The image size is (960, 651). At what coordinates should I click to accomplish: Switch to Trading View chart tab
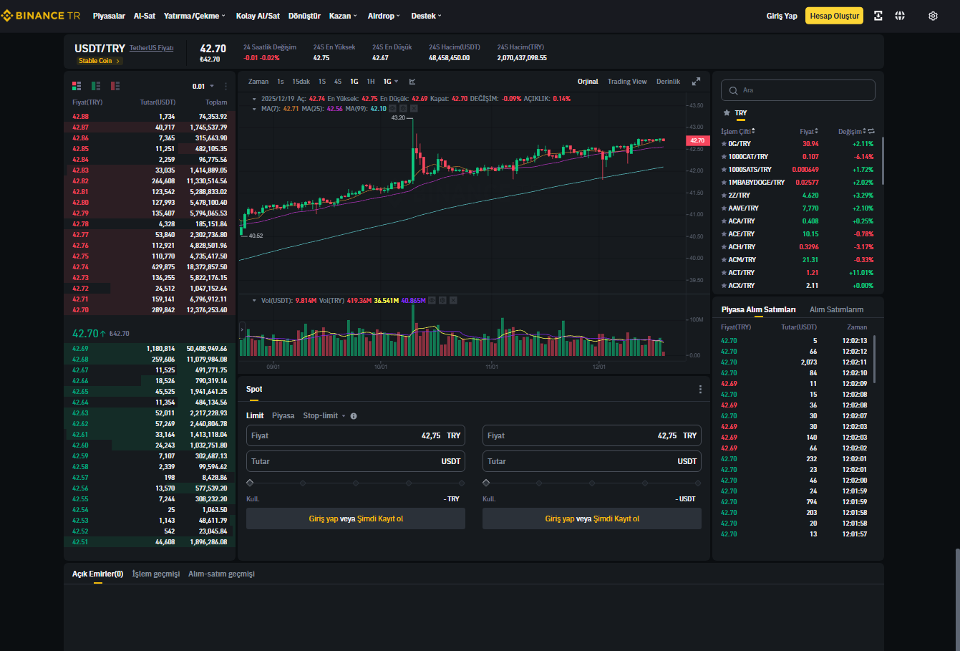click(627, 82)
